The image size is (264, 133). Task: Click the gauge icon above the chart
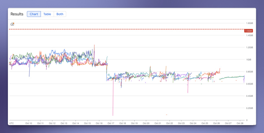[13, 24]
